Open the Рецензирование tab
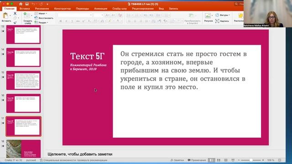 point(143,9)
